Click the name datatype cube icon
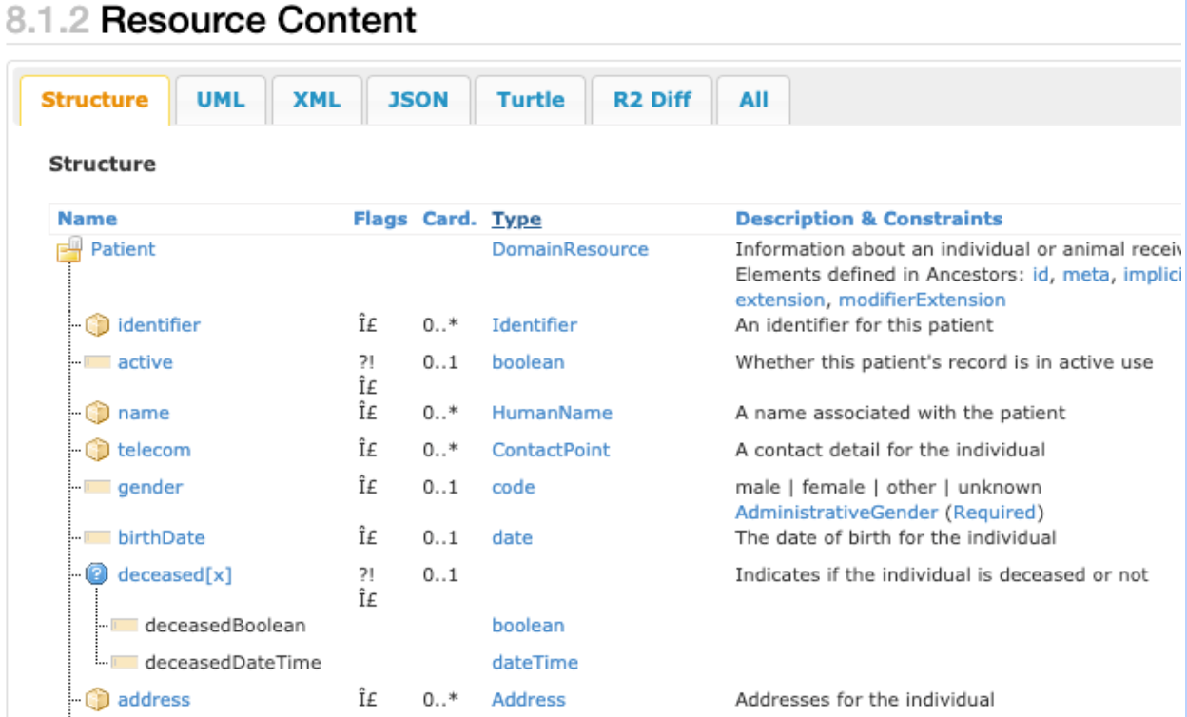The width and height of the screenshot is (1187, 717). pyautogui.click(x=97, y=413)
